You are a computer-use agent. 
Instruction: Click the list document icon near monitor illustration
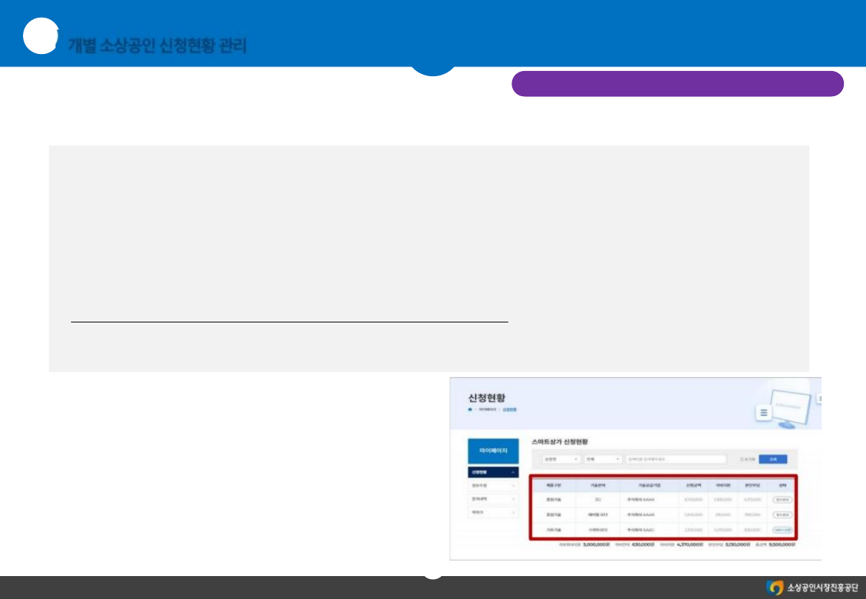tap(763, 413)
